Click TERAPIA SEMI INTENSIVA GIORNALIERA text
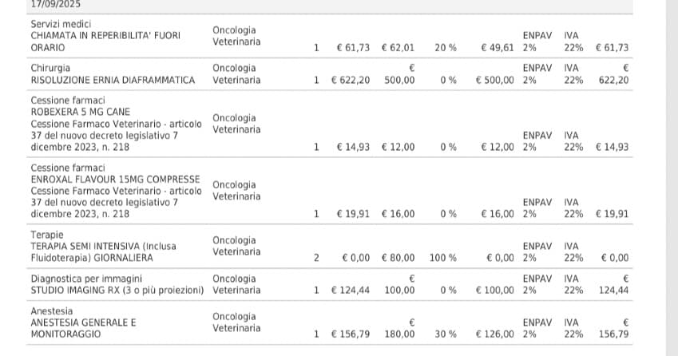 coord(103,252)
